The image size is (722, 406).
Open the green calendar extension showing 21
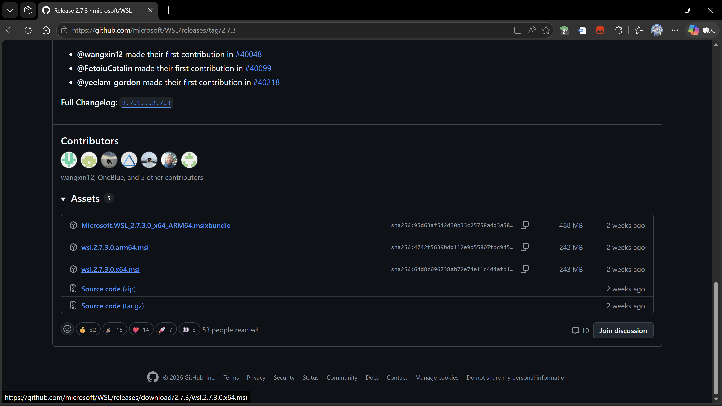[564, 30]
